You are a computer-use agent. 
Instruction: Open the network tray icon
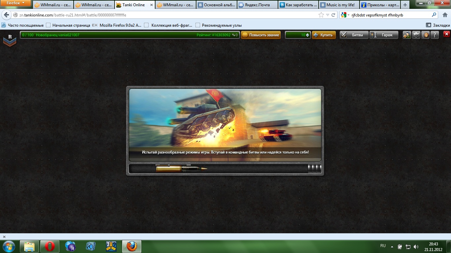(408, 246)
